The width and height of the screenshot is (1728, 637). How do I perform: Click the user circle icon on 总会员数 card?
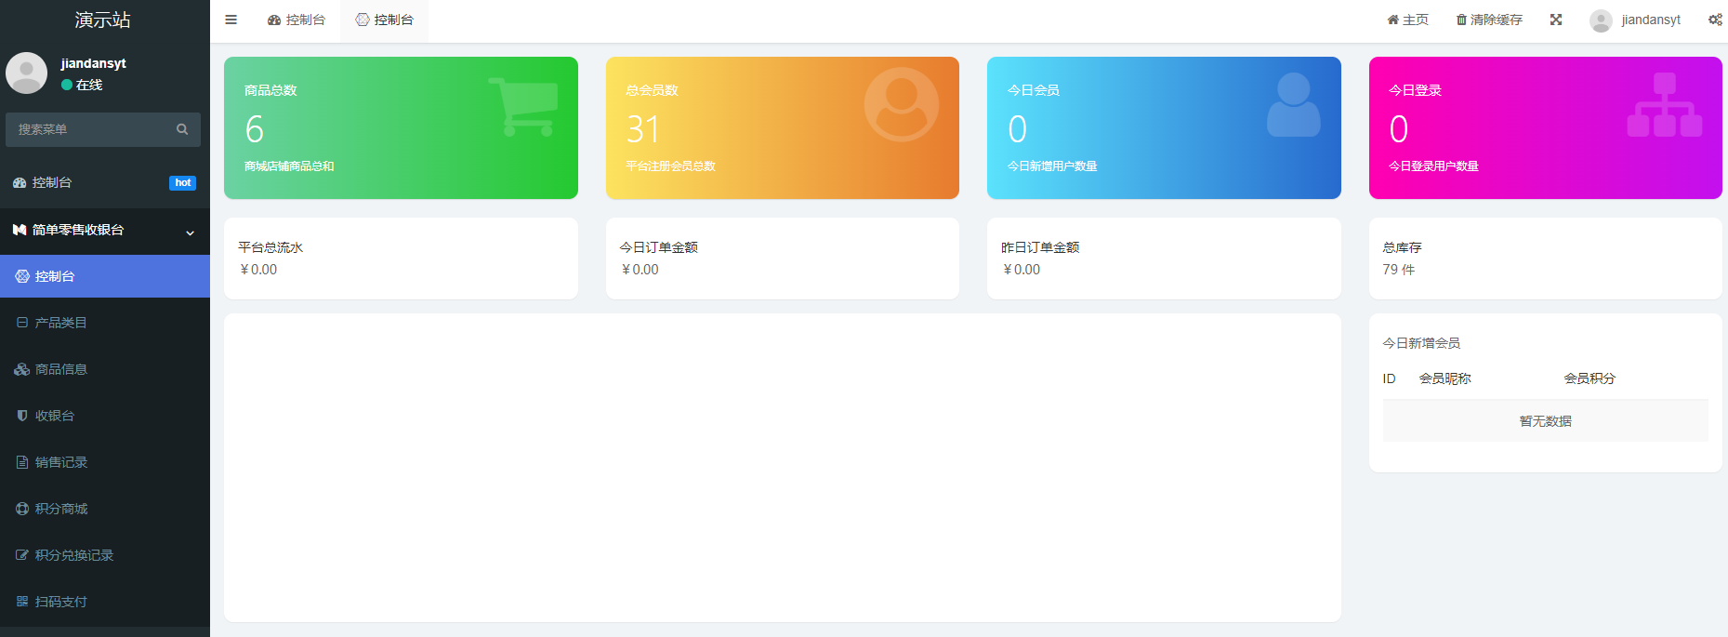click(x=902, y=104)
